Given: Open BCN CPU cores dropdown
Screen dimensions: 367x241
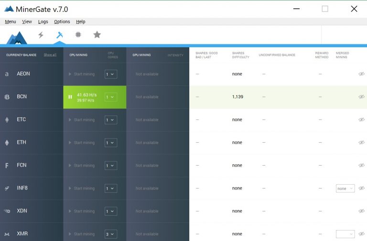Looking at the screenshot, I should pos(111,97).
